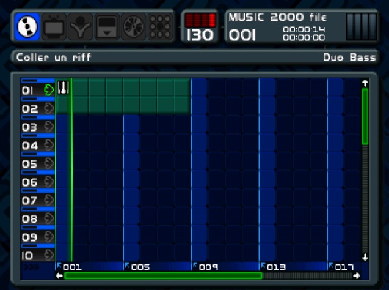Viewport: 389px width, 290px height.
Task: Select track number 05 label
Action: pos(30,164)
